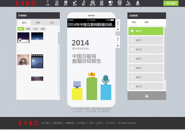Image resolution: width=185 pixels, height=131 pixels.
Task: Add a new page with plus button
Action: (146, 96)
